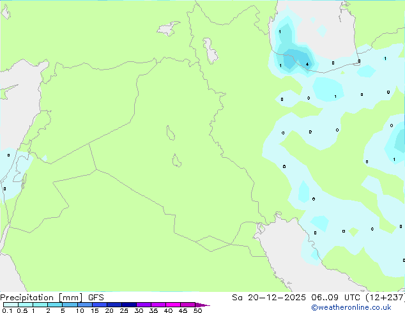405x313 pixels.
Task: Click the legend swatch between 45 and 50
Action: (x=188, y=305)
